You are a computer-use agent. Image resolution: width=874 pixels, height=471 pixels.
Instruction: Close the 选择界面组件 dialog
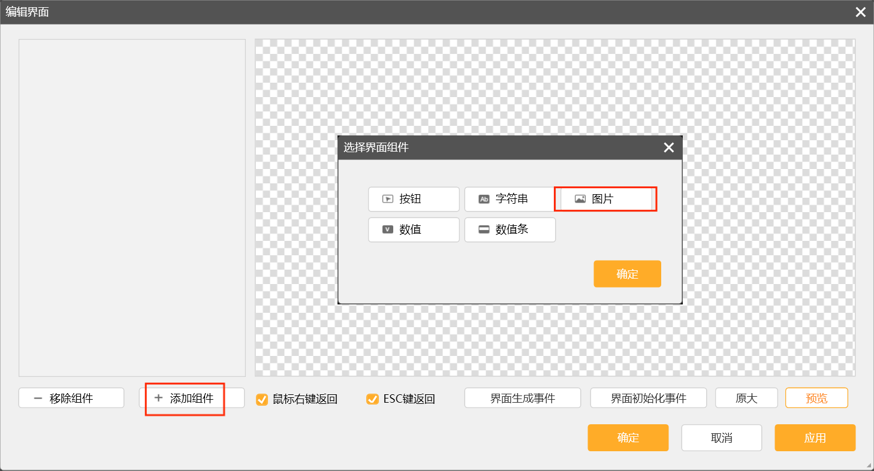point(669,147)
